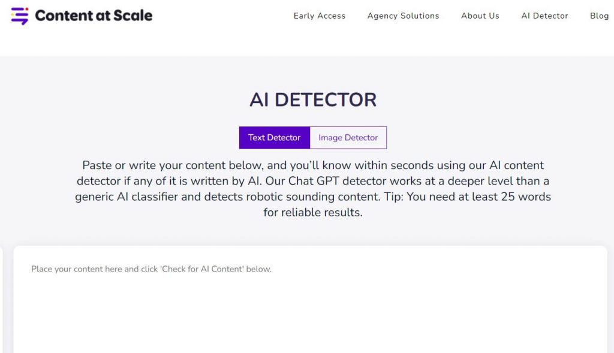This screenshot has width=614, height=353.
Task: Select AI Detector in the top navigation
Action: point(544,16)
